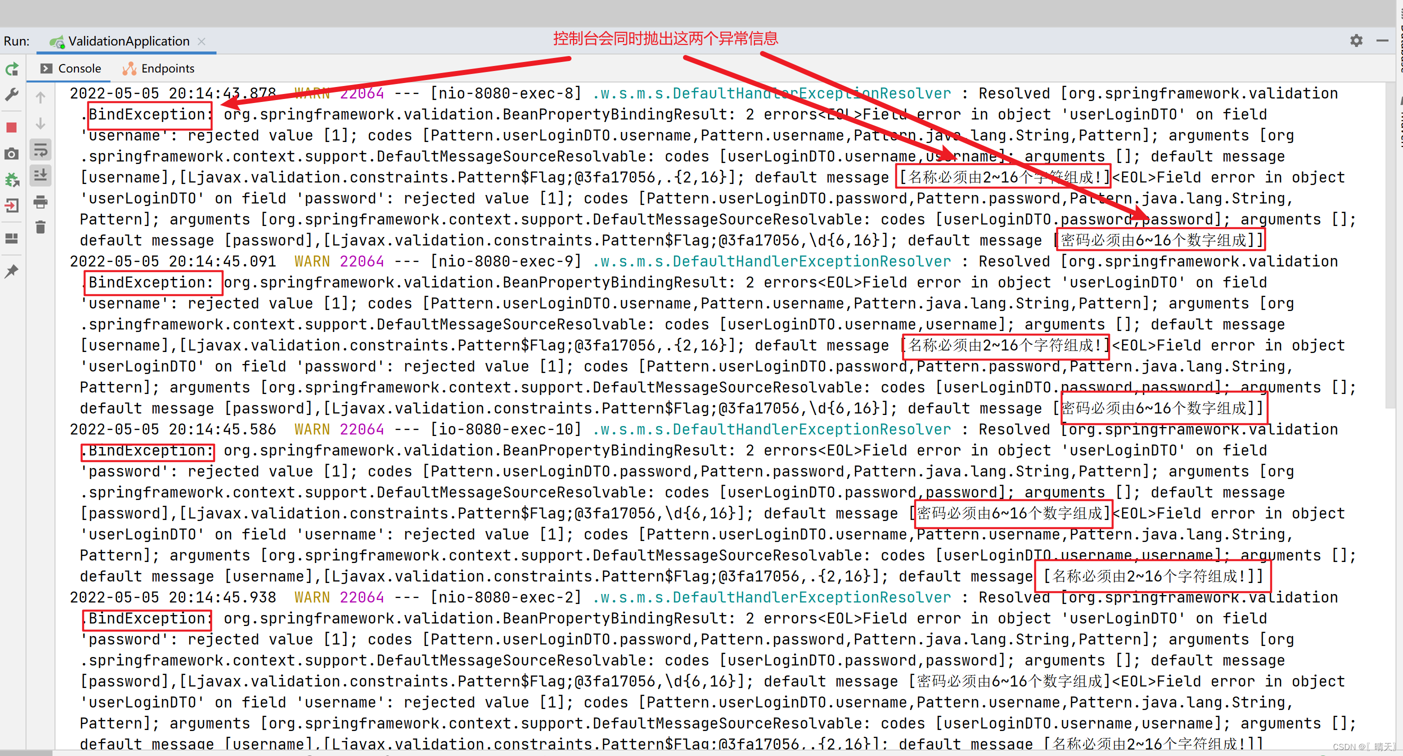
Task: Toggle pin tab icon
Action: click(11, 270)
